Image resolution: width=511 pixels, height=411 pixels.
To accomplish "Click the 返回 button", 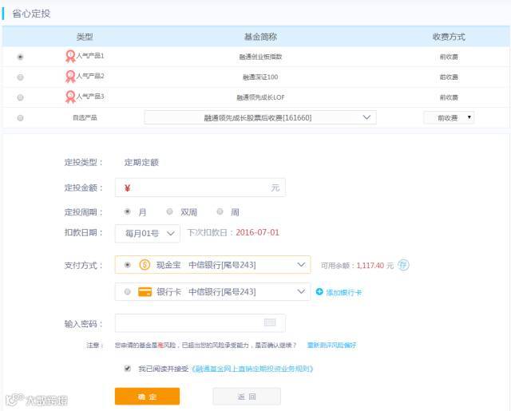I will click(x=247, y=397).
